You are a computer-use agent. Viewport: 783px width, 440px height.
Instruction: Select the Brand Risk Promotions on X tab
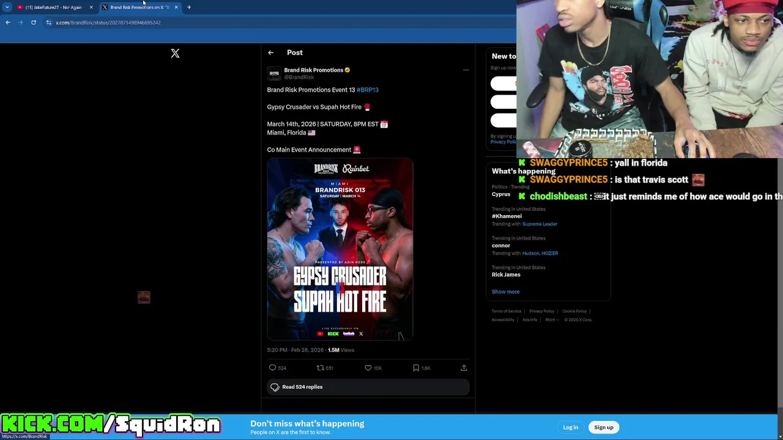coord(139,7)
